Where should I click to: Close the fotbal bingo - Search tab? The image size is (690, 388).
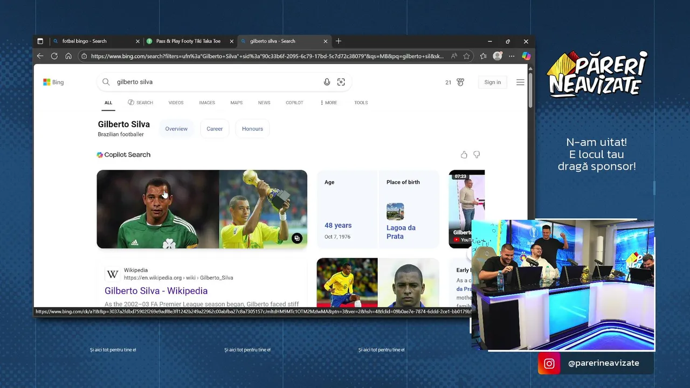coord(137,41)
